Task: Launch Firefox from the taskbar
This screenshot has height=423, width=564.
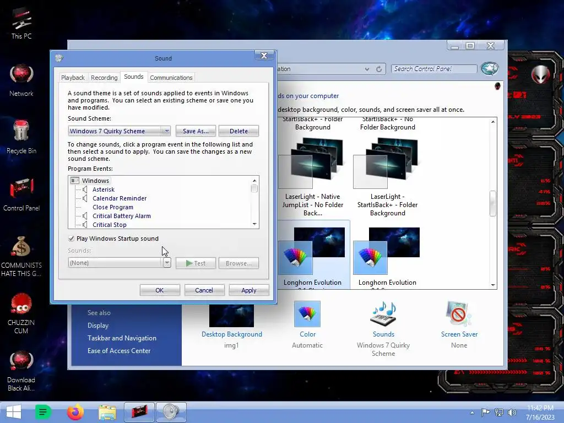Action: (x=75, y=412)
